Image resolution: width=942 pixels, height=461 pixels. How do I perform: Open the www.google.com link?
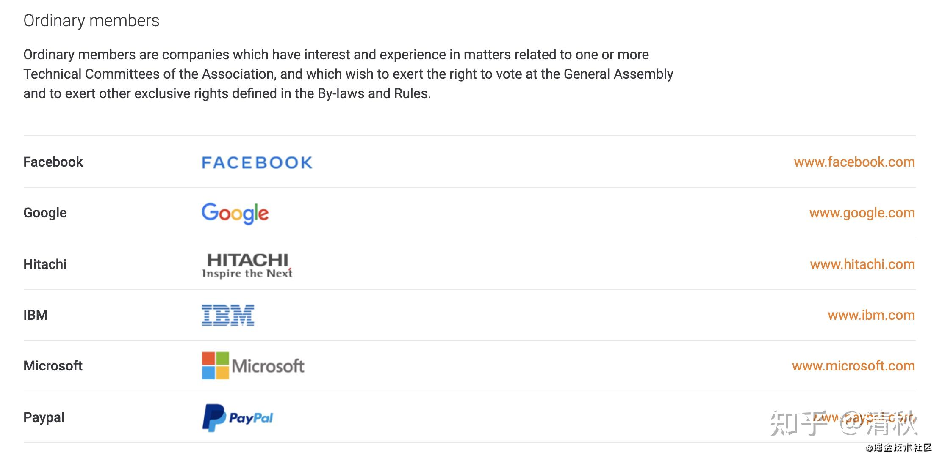point(862,213)
